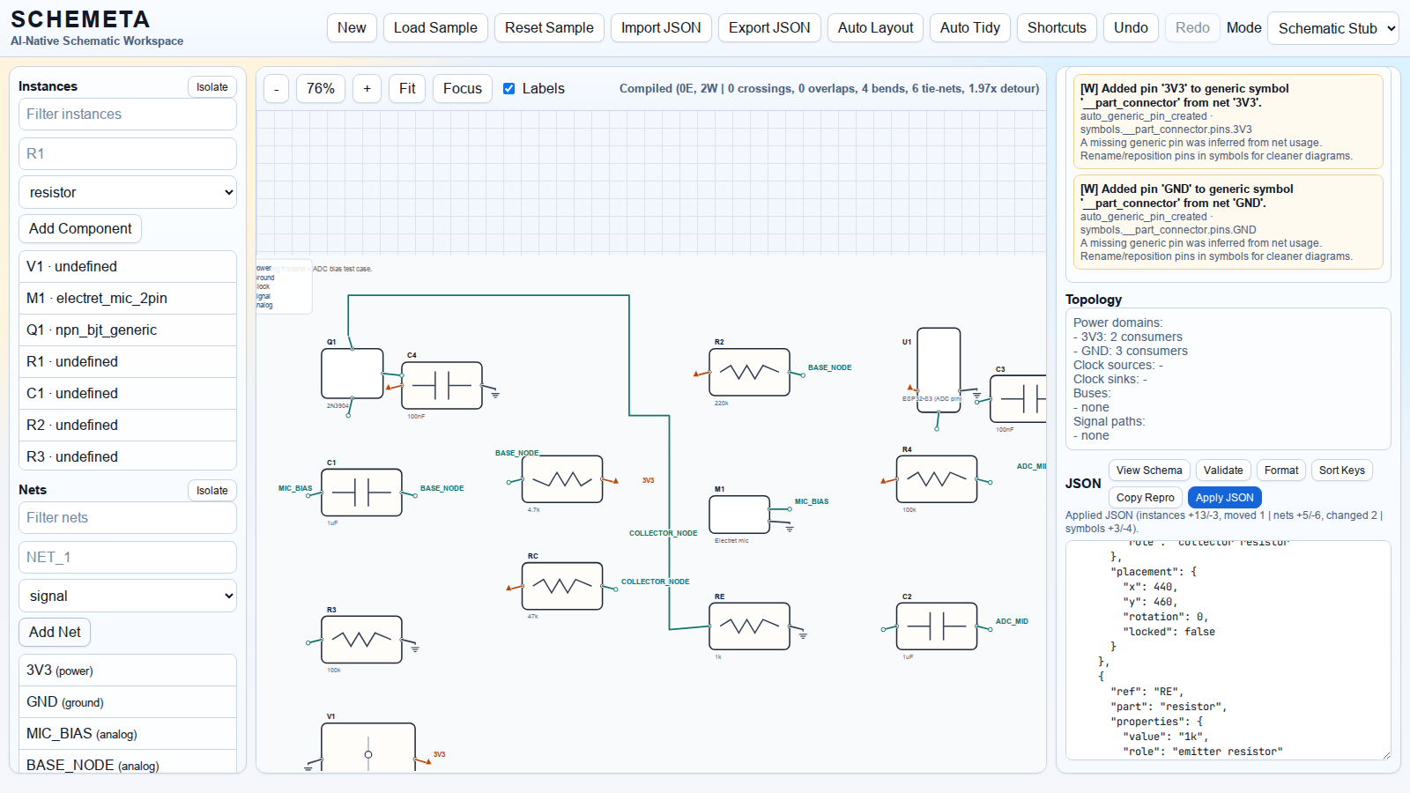Click the zoom out minus button
Viewport: 1410px width, 793px height.
point(276,88)
